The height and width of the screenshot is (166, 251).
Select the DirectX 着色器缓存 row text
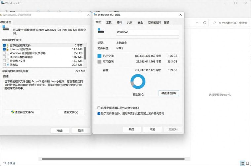(21, 57)
